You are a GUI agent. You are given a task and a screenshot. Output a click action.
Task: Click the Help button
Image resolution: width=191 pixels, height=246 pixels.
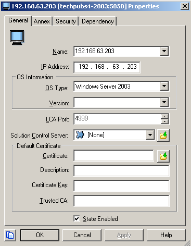coord(166,235)
